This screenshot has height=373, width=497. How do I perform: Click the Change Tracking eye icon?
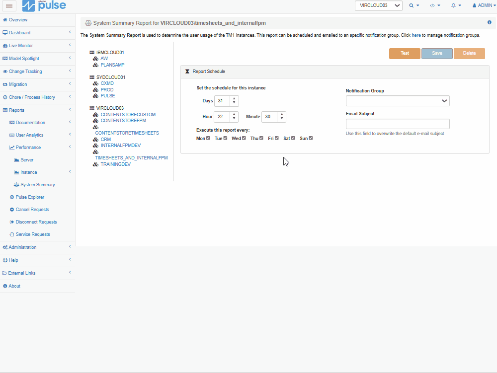5,72
